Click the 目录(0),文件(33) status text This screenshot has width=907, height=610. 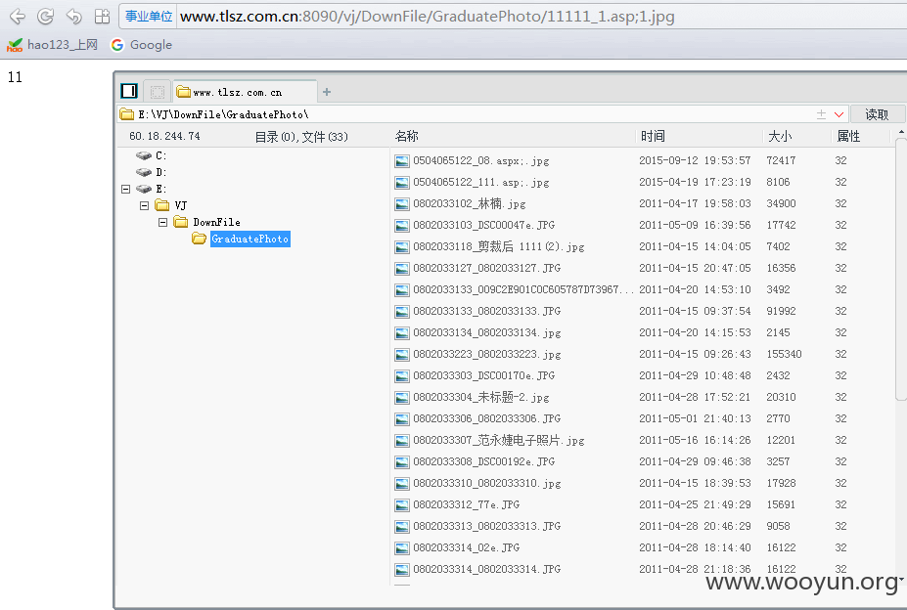(x=301, y=137)
